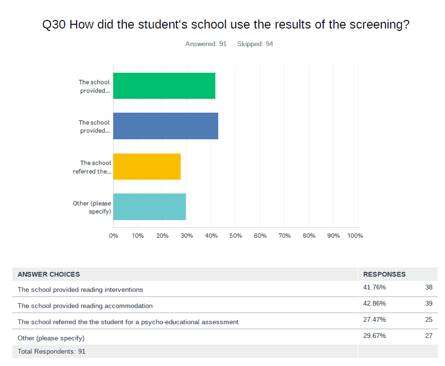Click the 42.86% response value
This screenshot has width=445, height=366.
374,303
